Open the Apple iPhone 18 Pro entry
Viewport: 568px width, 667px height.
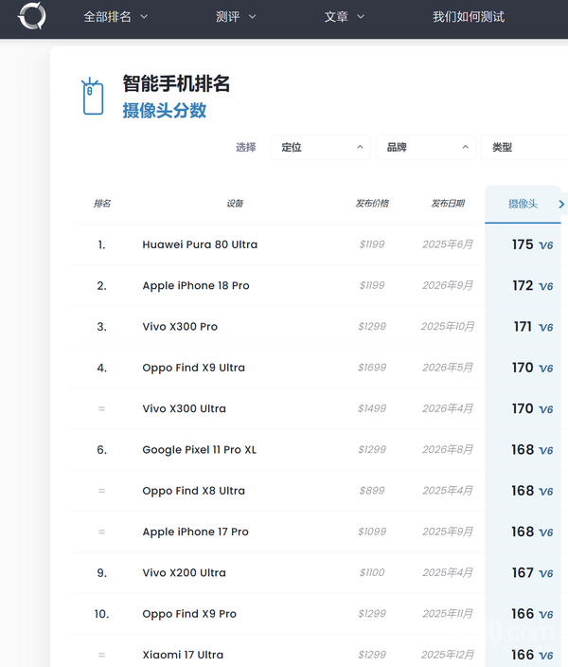196,286
